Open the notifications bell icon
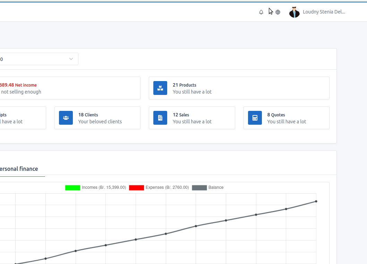367x264 pixels. pyautogui.click(x=261, y=12)
